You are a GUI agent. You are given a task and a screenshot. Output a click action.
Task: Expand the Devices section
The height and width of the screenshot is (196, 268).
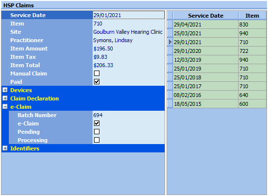5,90
